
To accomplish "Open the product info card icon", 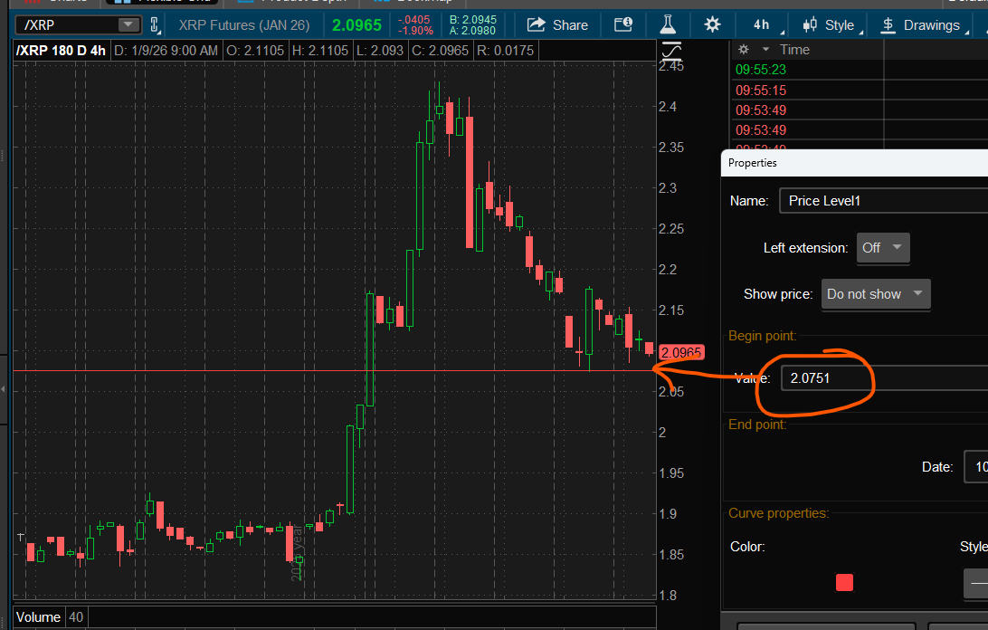I will tap(623, 24).
